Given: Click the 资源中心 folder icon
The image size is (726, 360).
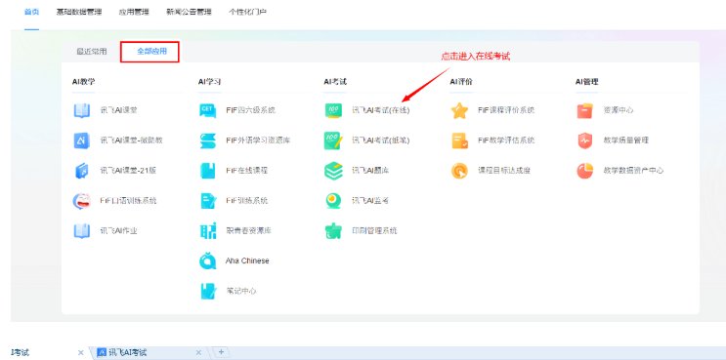Looking at the screenshot, I should coord(585,110).
